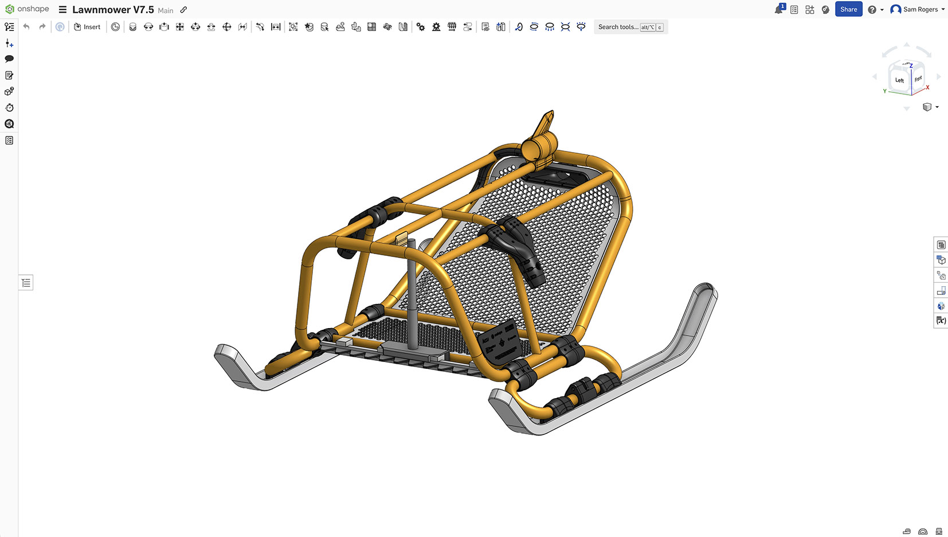Open the comments speech bubble icon
The width and height of the screenshot is (948, 537).
9,59
